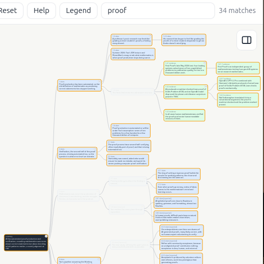Image resolution: width=264 pixels, height=264 pixels.
Task: Select node 'His research has begun to feel'
Action: tap(183, 40)
